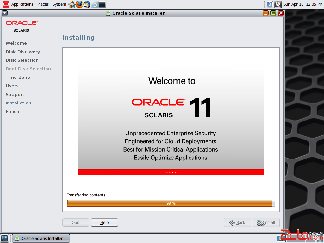The height and width of the screenshot is (243, 324).
Task: Open the Time Slider update icon
Action: click(x=94, y=4)
